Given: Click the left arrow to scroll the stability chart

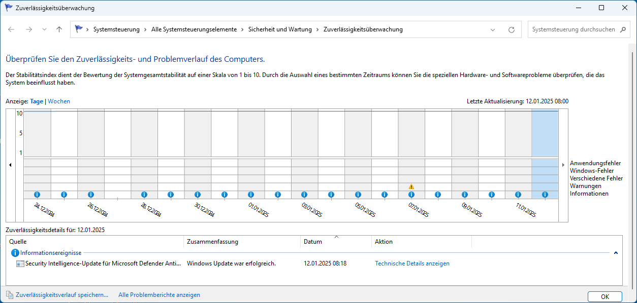Looking at the screenshot, I should click(x=9, y=165).
